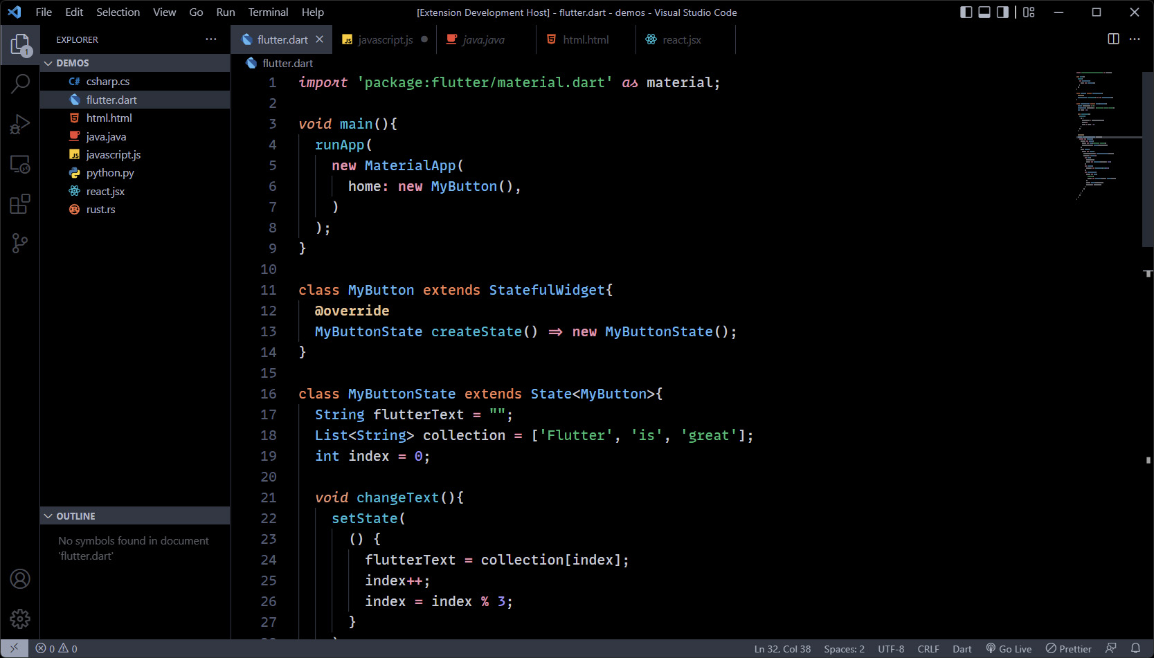Open the Source Control view icon

(20, 244)
